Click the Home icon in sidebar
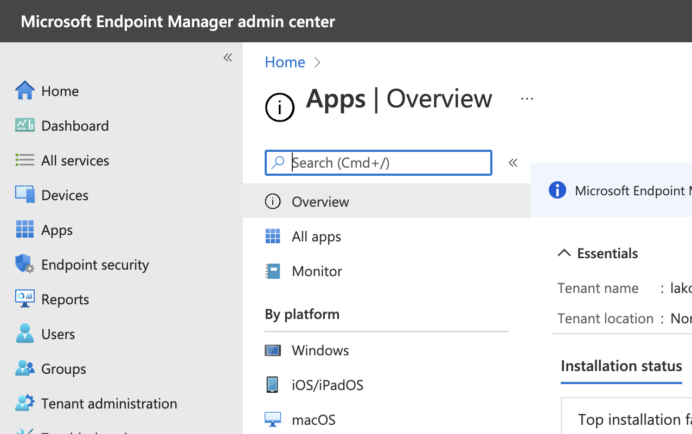The image size is (692, 434). tap(25, 91)
